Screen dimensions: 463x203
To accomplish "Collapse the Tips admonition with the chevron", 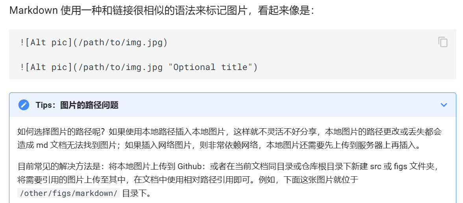I will coord(444,105).
